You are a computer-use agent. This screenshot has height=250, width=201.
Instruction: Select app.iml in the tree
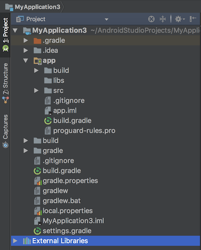point(65,111)
